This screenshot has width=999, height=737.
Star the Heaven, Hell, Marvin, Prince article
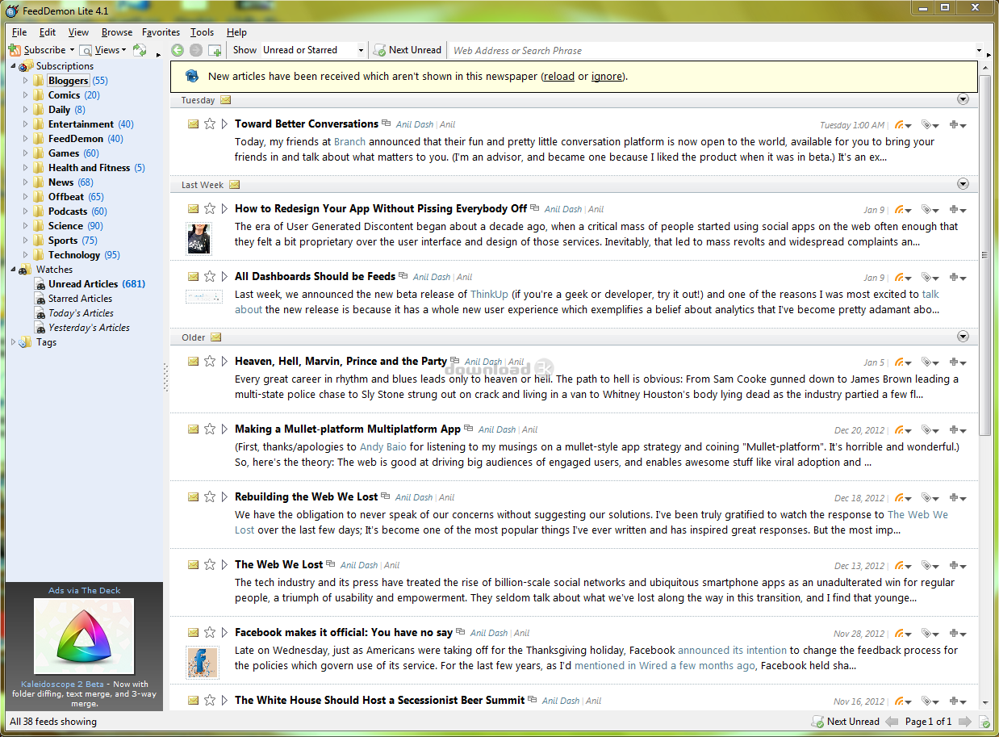click(210, 362)
